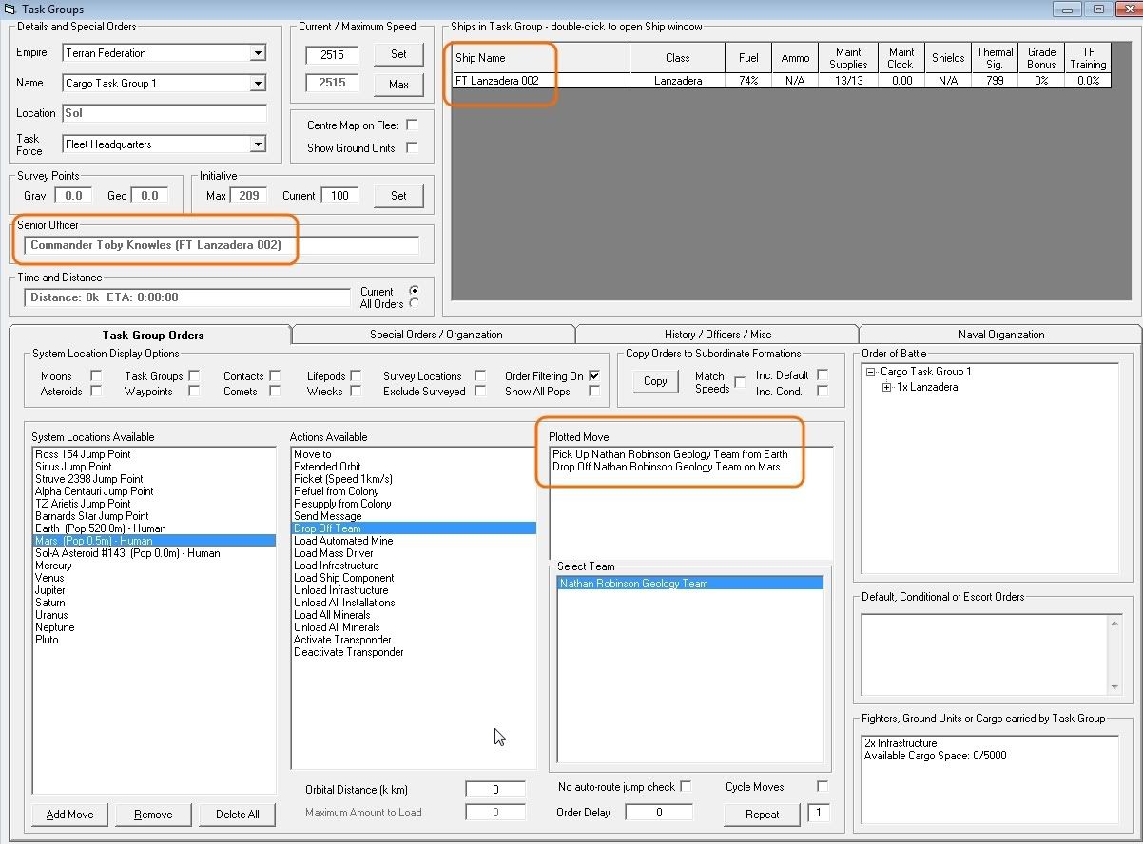Select Unload All Minerals action

pos(414,627)
